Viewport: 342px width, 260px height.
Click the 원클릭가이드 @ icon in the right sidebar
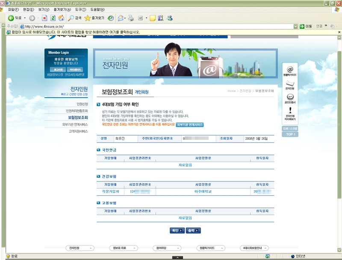pyautogui.click(x=290, y=71)
